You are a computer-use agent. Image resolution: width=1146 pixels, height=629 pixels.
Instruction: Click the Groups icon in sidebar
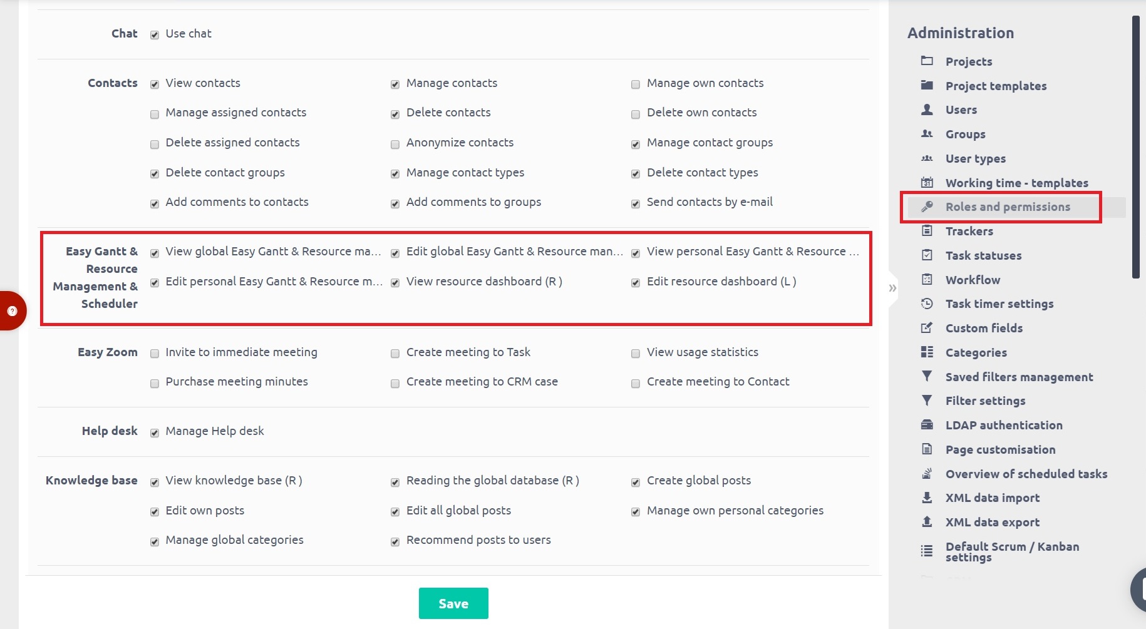tap(927, 134)
